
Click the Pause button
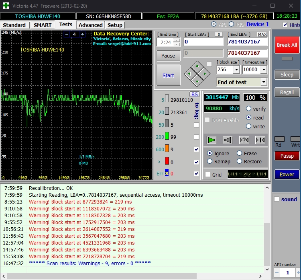tap(168, 56)
